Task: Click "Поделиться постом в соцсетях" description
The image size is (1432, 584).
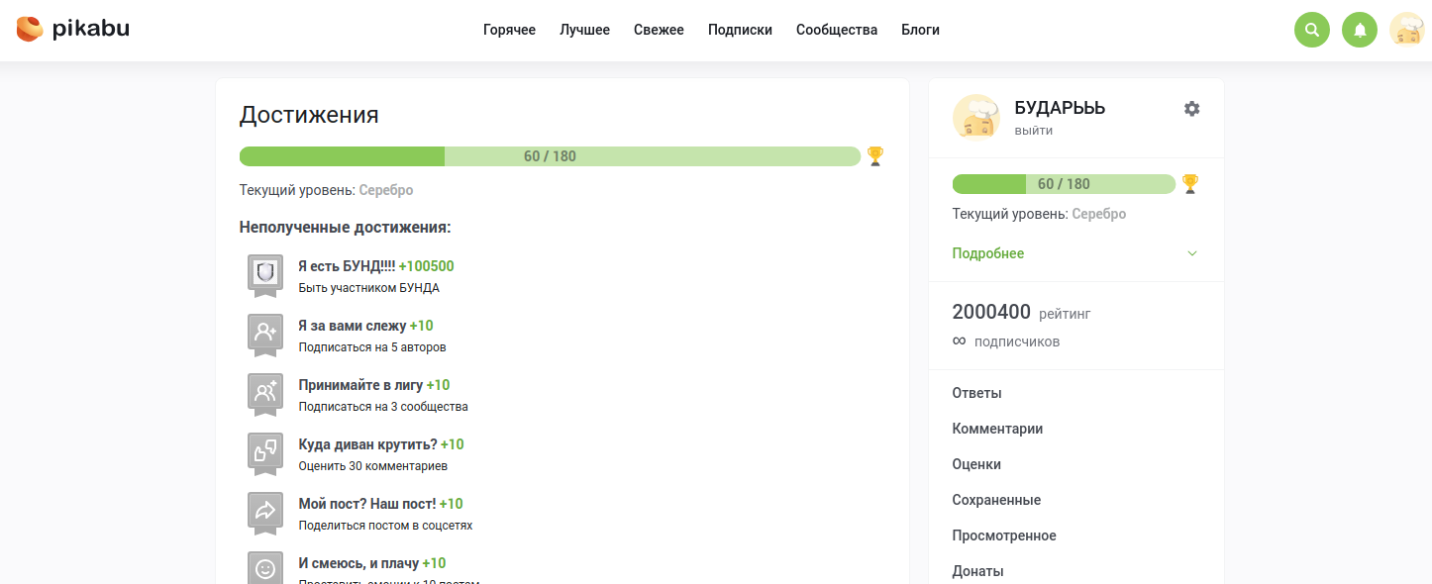Action: (x=386, y=526)
